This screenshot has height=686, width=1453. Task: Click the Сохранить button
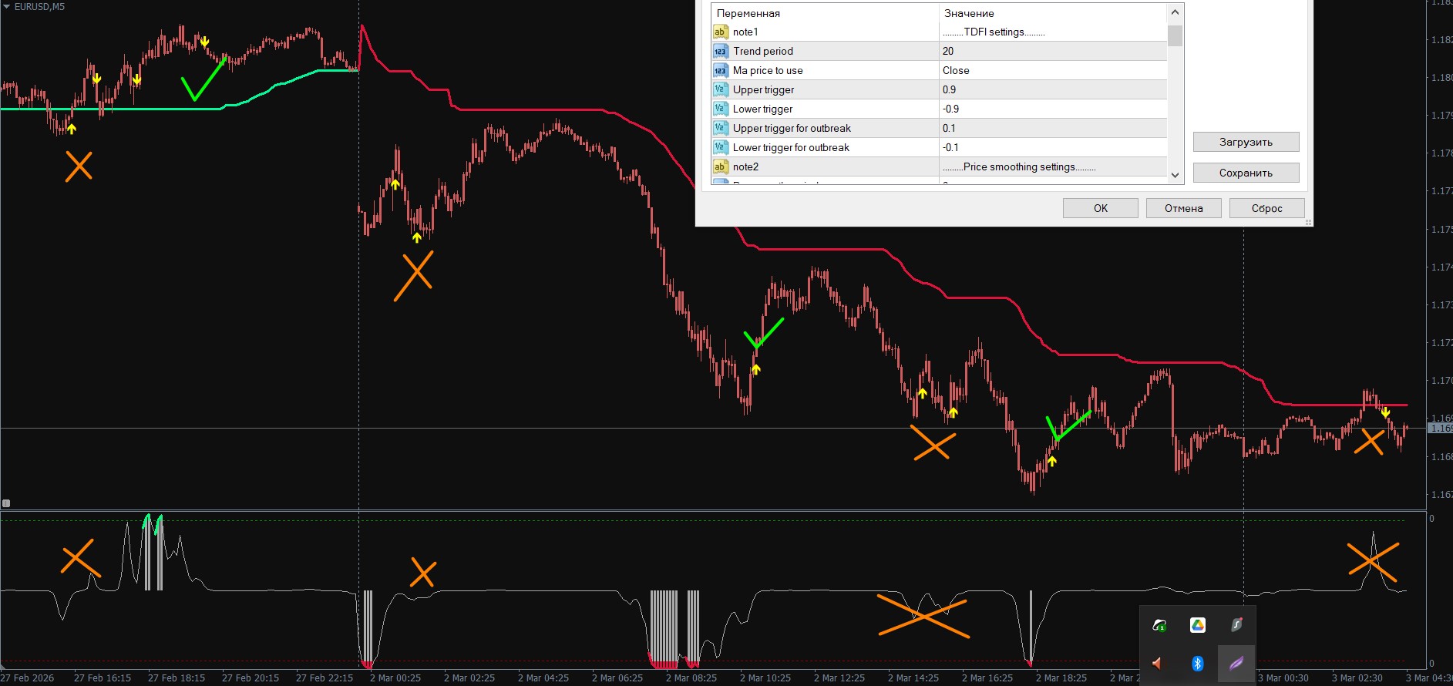[x=1246, y=173]
